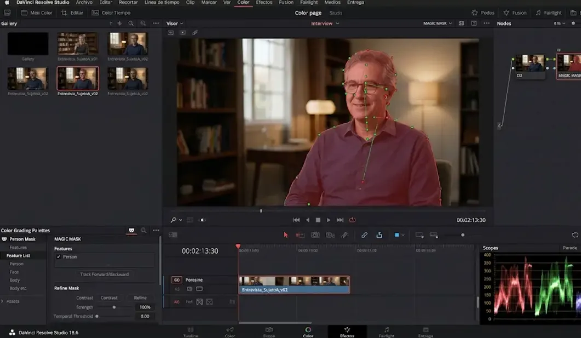Open the Archivo menu
The height and width of the screenshot is (338, 581).
coord(84,2)
